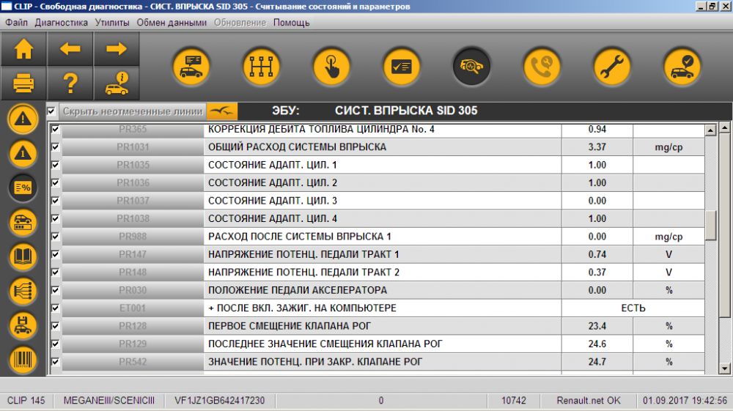733x411 pixels.
Task: Open the vehicle validated checkmark icon
Action: [x=682, y=67]
